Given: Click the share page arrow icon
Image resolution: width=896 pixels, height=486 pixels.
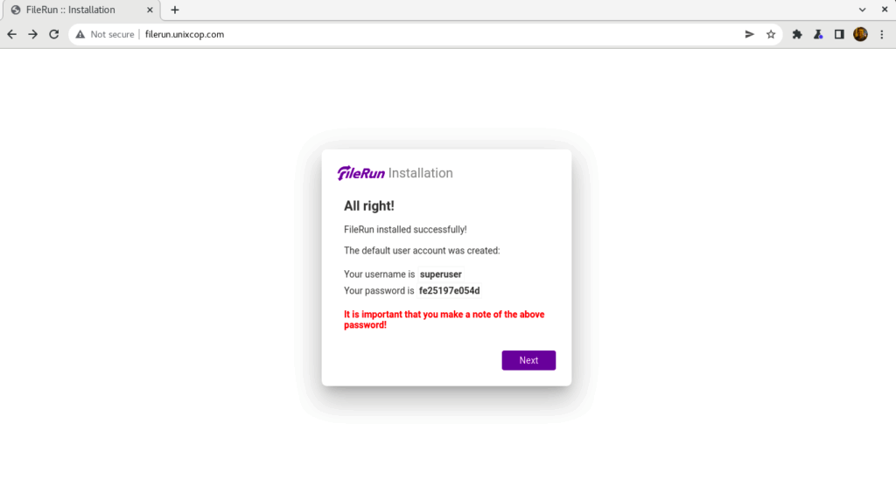Looking at the screenshot, I should [x=749, y=34].
